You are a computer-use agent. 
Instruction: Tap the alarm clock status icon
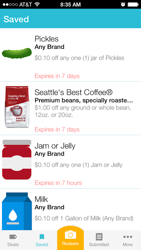tap(123, 4)
